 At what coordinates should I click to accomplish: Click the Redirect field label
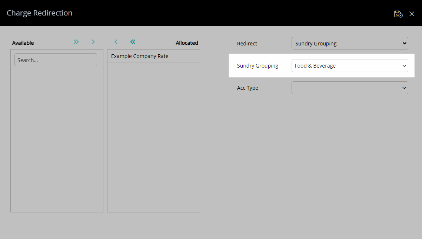pos(247,44)
